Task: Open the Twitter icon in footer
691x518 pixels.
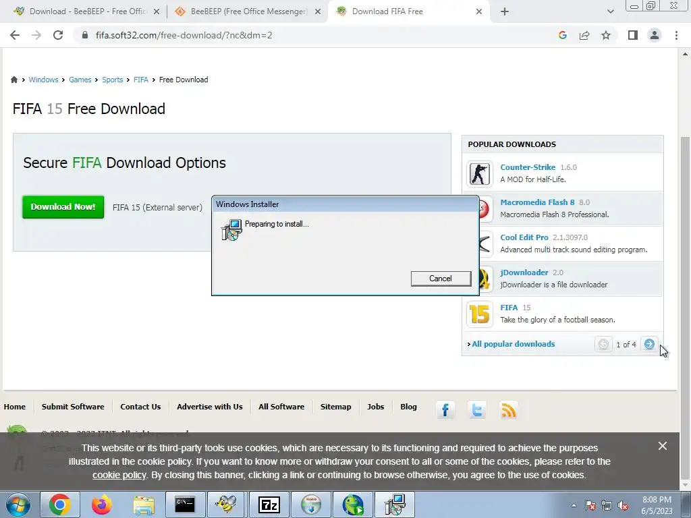Action: click(x=477, y=410)
